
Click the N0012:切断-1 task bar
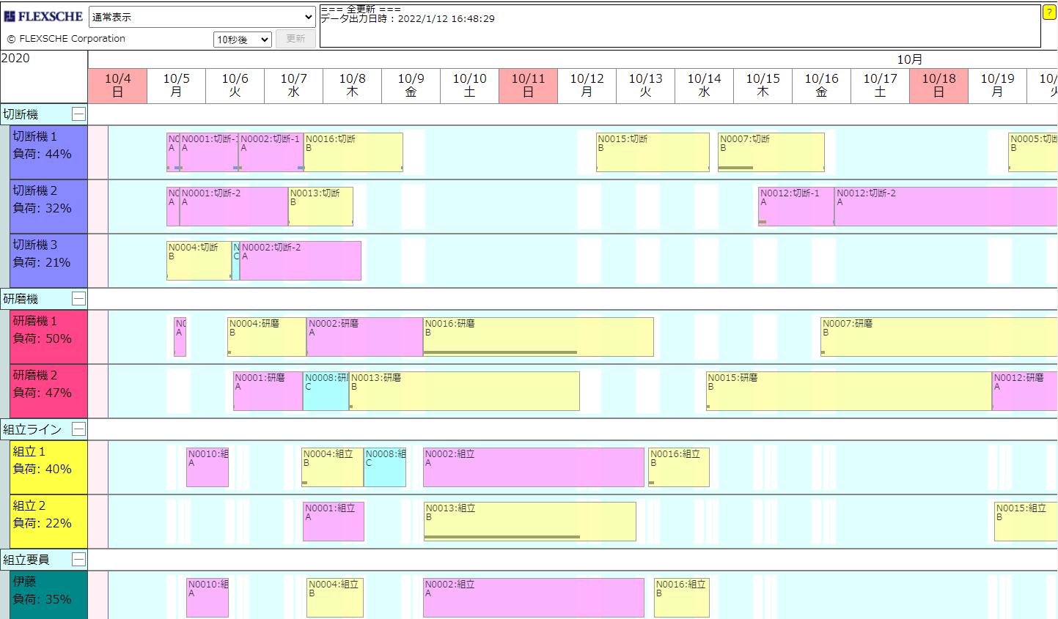796,207
